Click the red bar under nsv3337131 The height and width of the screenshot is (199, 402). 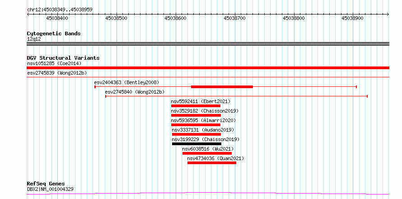point(196,134)
